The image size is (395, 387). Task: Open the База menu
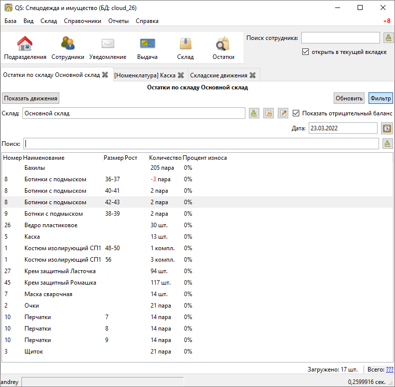tap(10, 21)
